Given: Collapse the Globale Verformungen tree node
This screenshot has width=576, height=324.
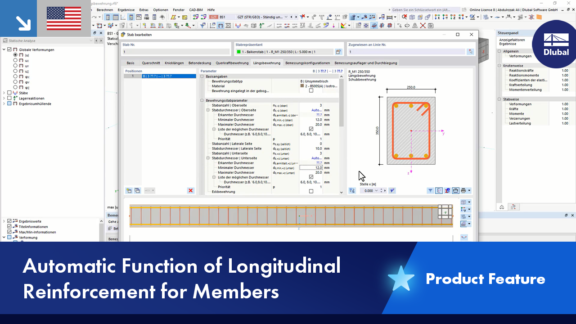Looking at the screenshot, I should tap(4, 49).
